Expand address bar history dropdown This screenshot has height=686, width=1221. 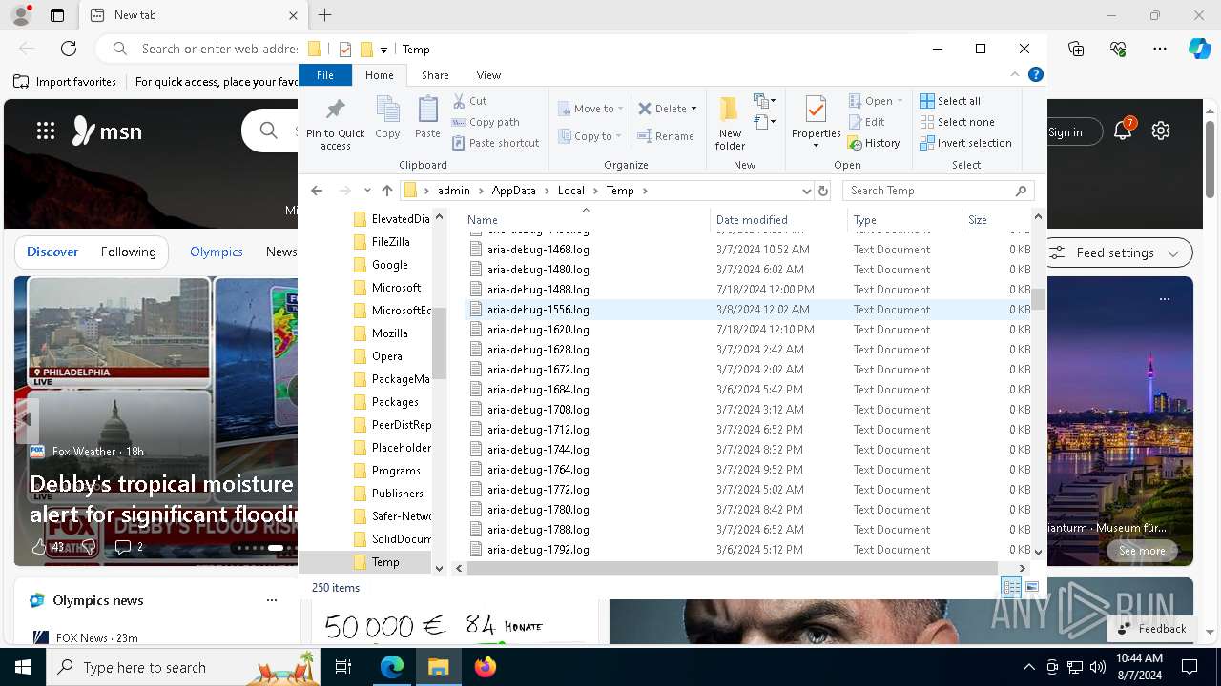[807, 191]
